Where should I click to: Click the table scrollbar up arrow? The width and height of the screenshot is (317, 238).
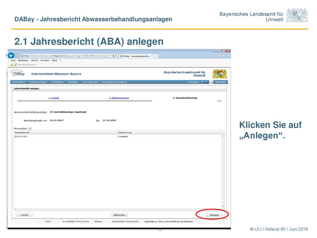(x=223, y=136)
